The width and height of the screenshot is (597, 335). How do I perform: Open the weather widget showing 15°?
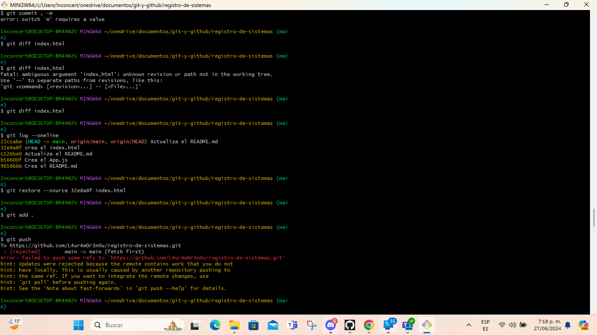tap(15, 324)
